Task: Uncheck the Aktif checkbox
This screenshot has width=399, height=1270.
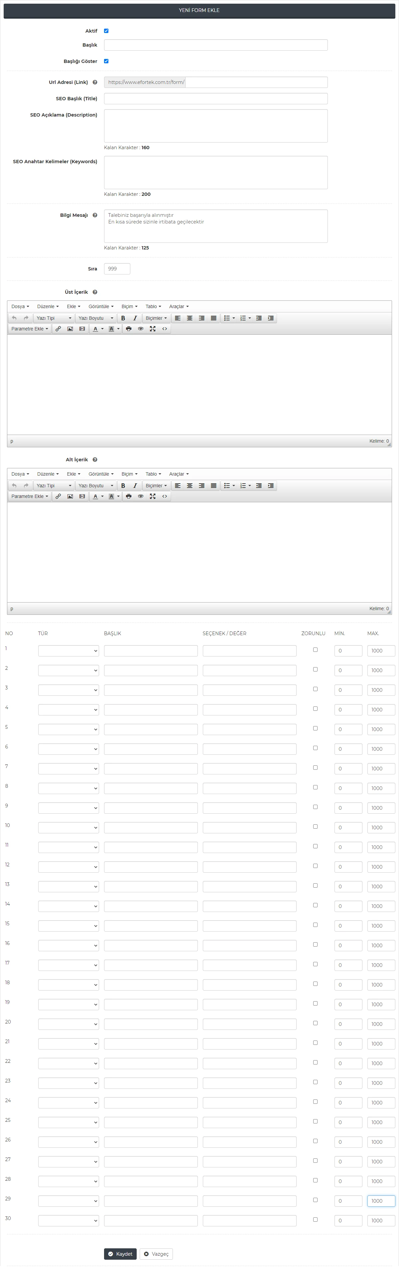Action: [x=106, y=31]
